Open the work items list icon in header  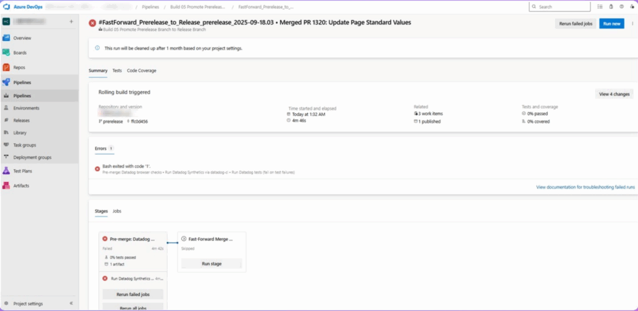coord(600,7)
